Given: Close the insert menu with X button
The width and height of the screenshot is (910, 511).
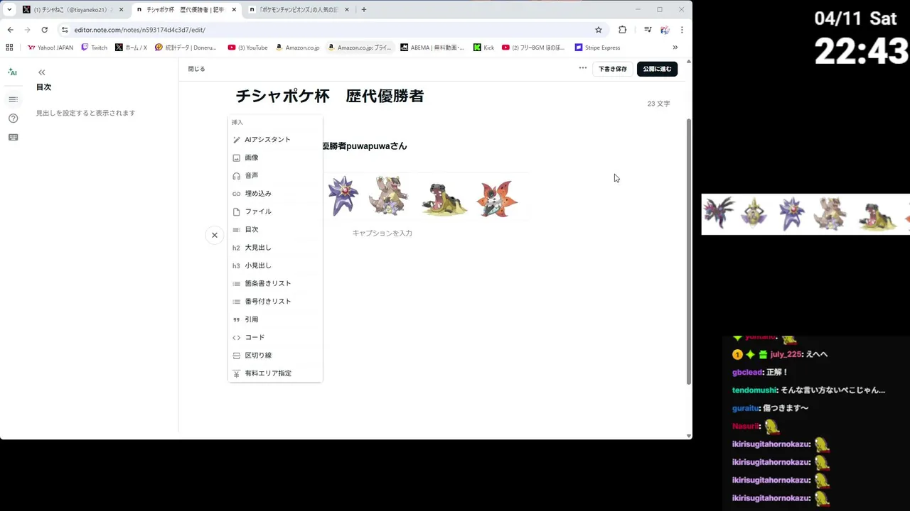Looking at the screenshot, I should 214,235.
